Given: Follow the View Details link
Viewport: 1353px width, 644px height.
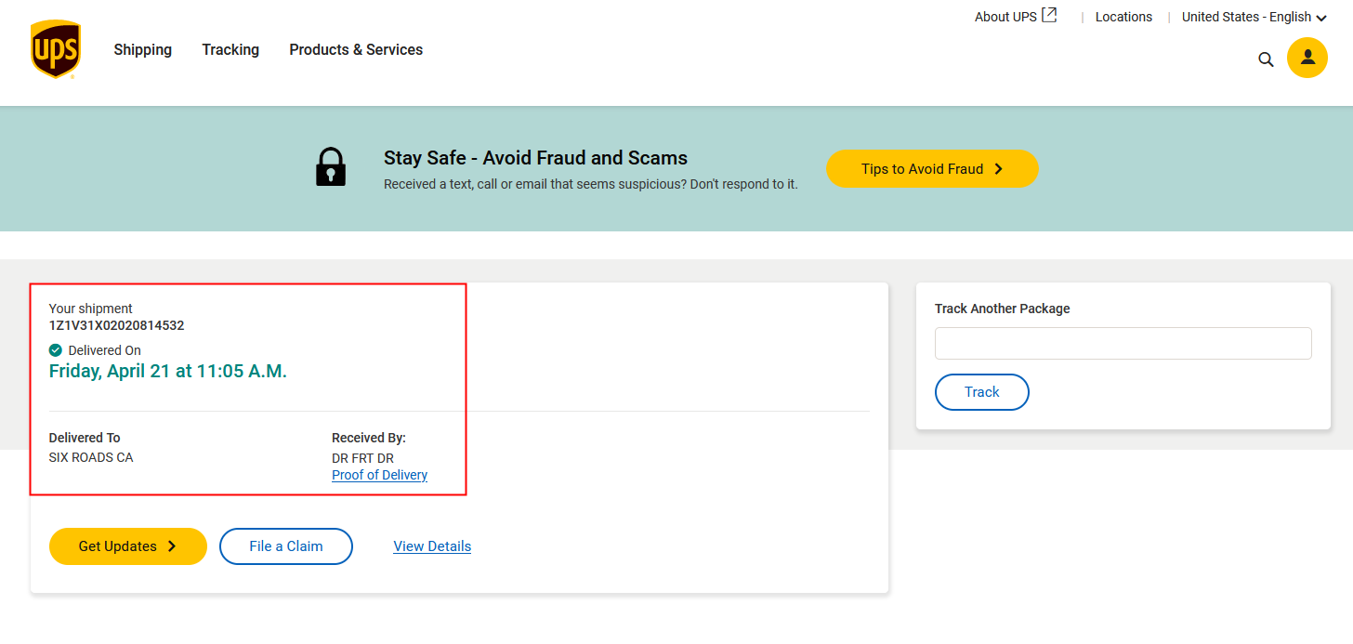Looking at the screenshot, I should [432, 546].
